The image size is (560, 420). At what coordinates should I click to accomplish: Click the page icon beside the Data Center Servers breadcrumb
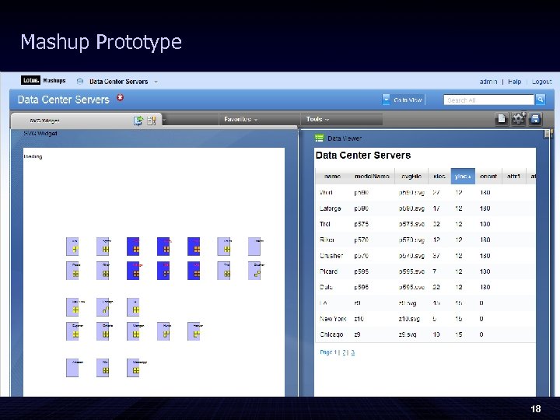(80, 82)
